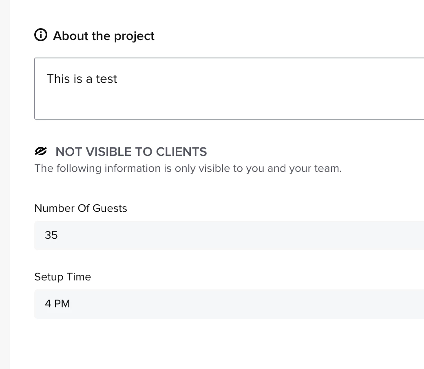Click the '4 PM' value text
Image resolution: width=424 pixels, height=369 pixels.
57,304
